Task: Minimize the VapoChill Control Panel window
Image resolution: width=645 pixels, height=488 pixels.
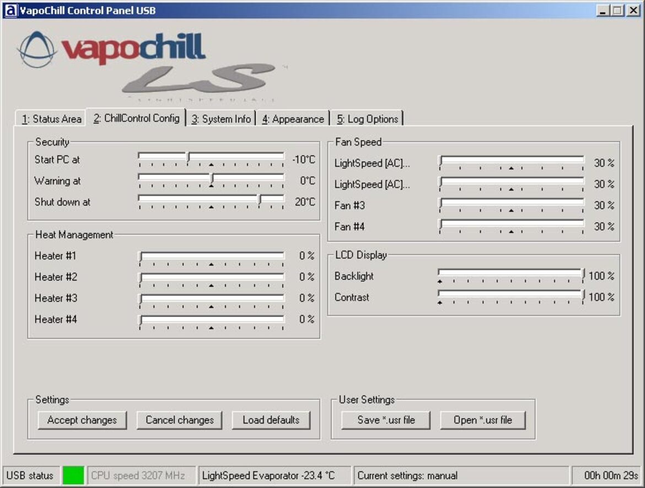Action: pos(603,10)
